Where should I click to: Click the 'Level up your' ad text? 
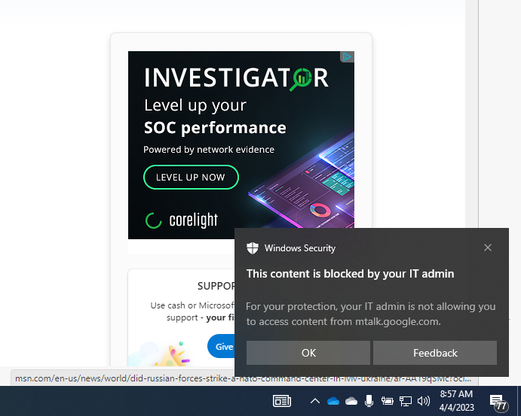click(x=195, y=106)
